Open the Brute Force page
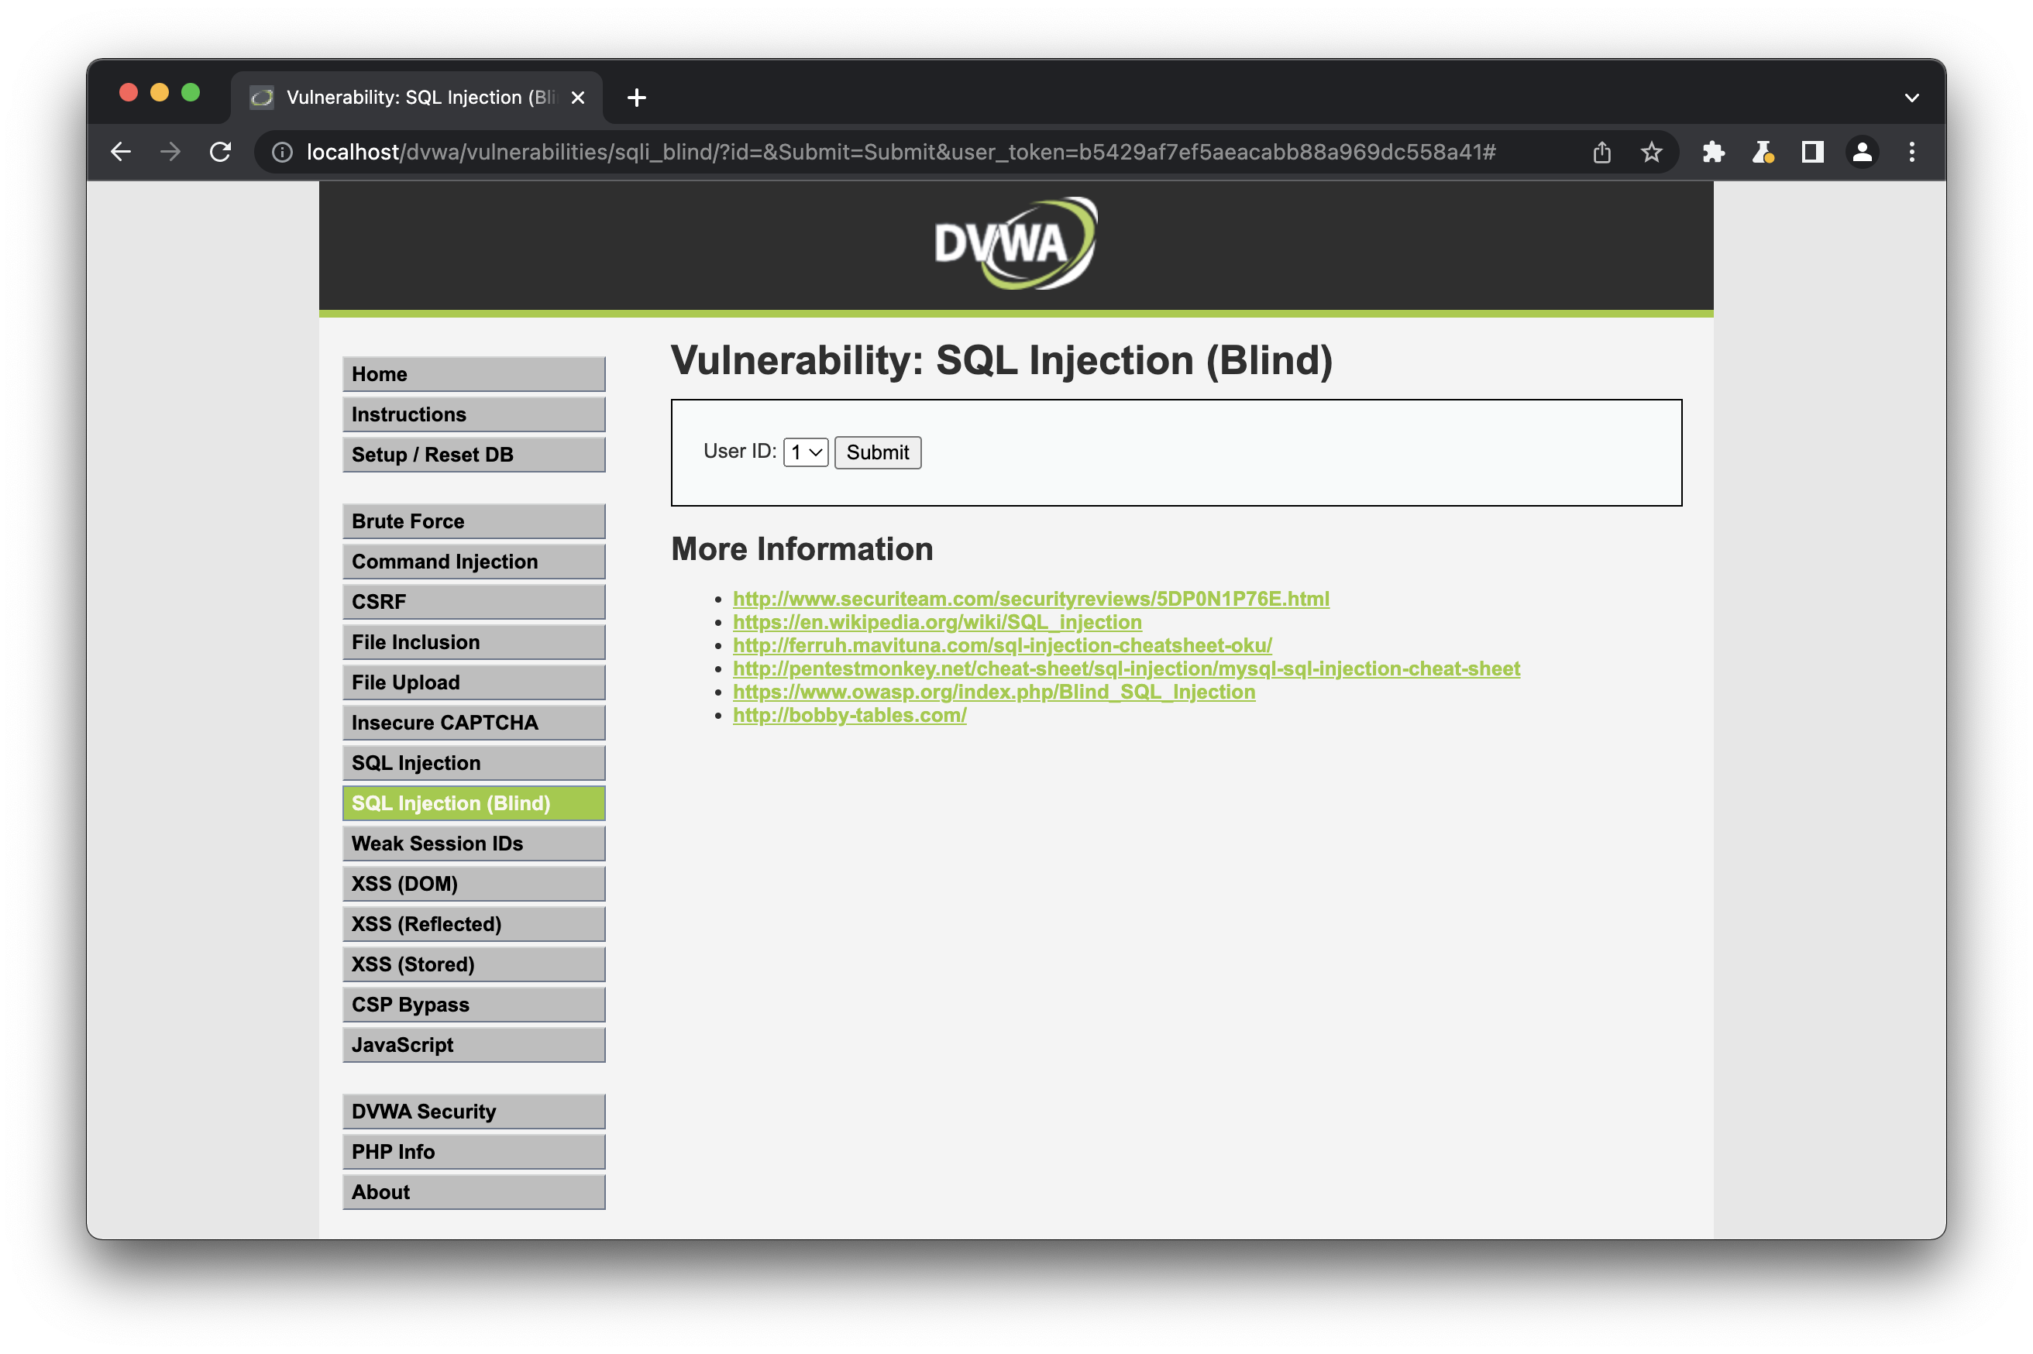This screenshot has height=1354, width=2033. click(x=473, y=521)
